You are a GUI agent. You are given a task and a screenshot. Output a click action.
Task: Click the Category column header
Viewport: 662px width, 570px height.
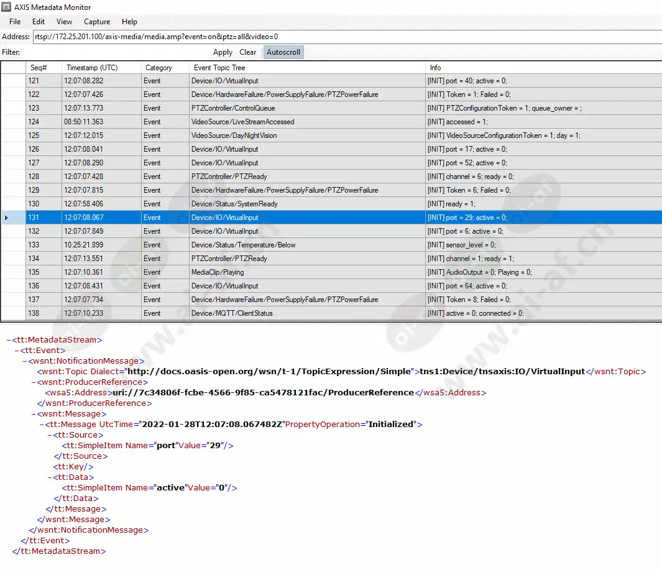coord(165,68)
